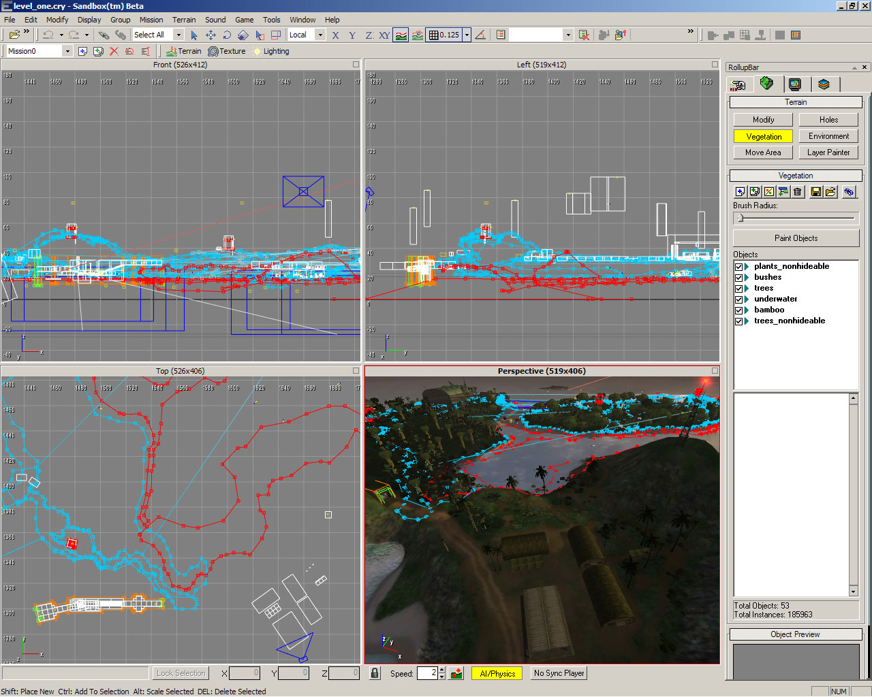Toggle No Sync Player button
The image size is (872, 697).
click(x=559, y=673)
